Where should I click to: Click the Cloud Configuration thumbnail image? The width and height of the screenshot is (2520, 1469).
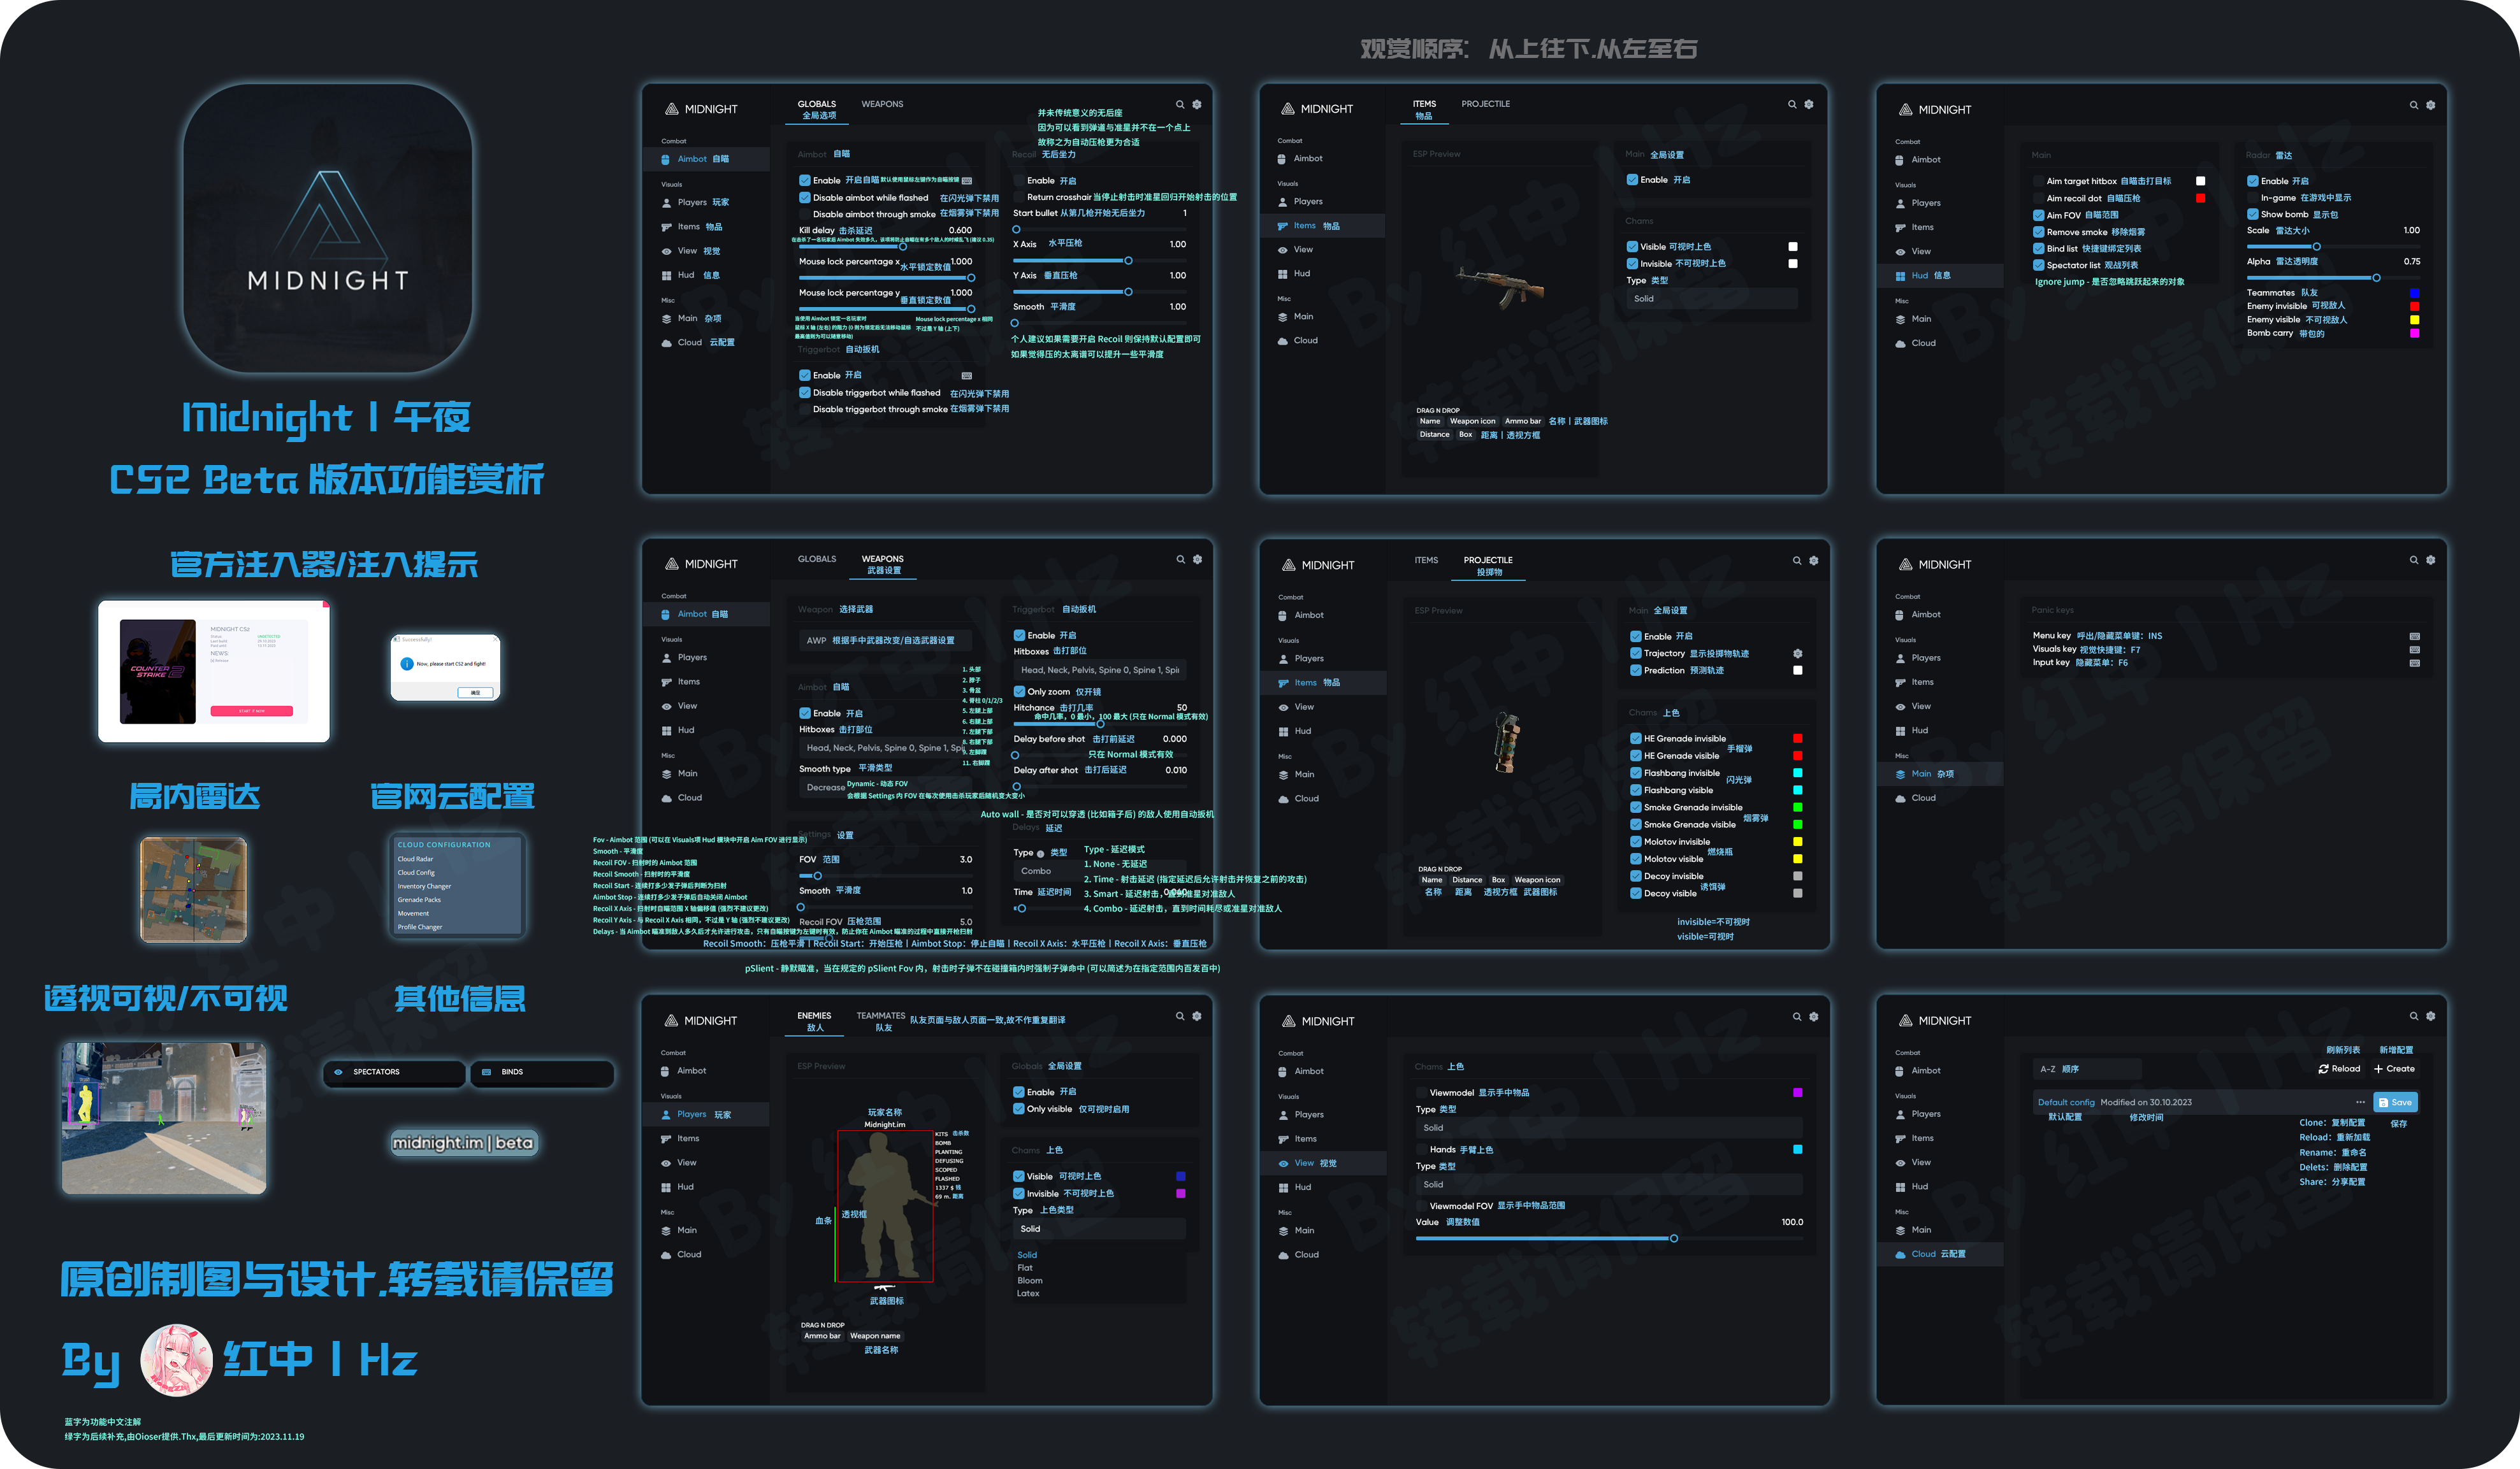(457, 886)
